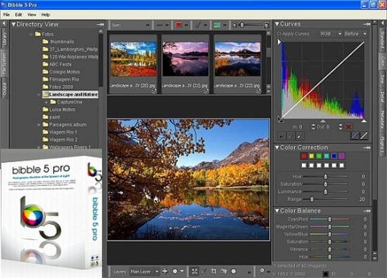Click the dash rating filter icon
Image resolution: width=387 pixels, height=278 pixels.
[160, 25]
